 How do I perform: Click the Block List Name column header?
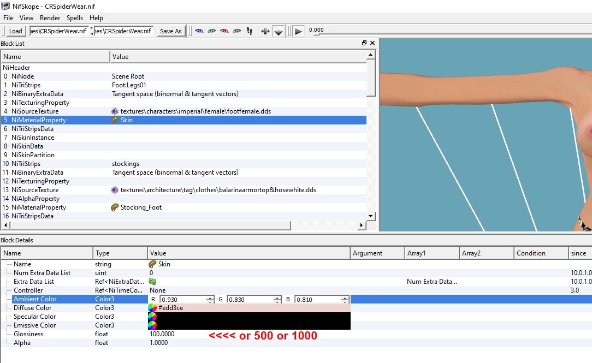point(55,57)
